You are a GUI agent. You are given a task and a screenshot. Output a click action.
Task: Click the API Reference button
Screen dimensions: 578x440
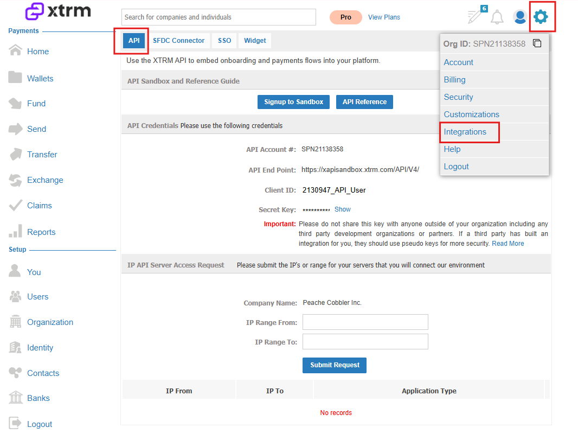(x=364, y=102)
